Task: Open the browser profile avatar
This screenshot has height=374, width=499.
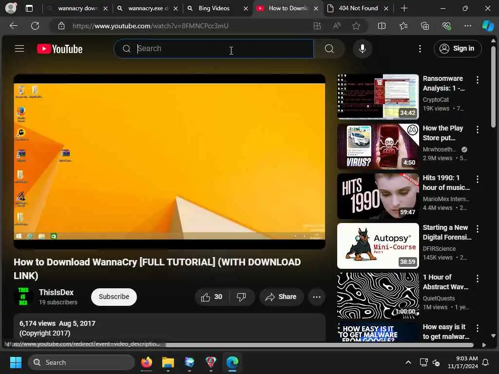Action: tap(11, 8)
